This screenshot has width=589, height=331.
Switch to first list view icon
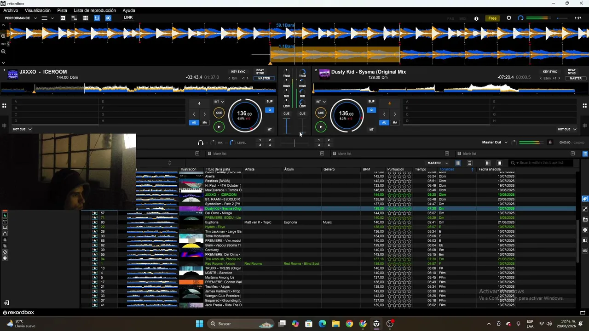coord(458,163)
